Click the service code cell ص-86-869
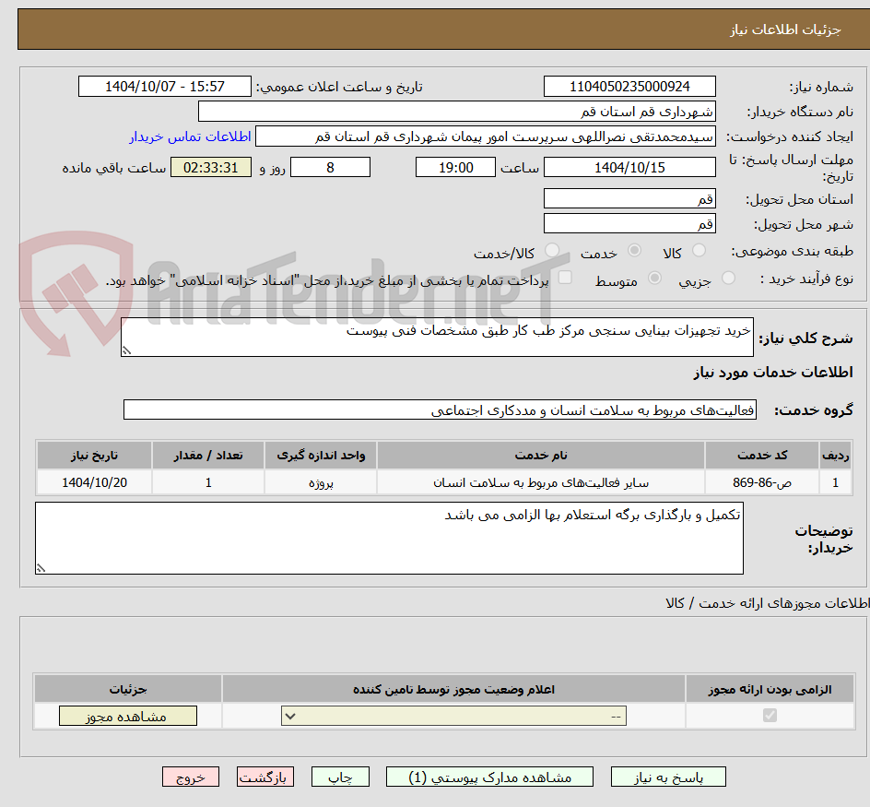 click(762, 482)
